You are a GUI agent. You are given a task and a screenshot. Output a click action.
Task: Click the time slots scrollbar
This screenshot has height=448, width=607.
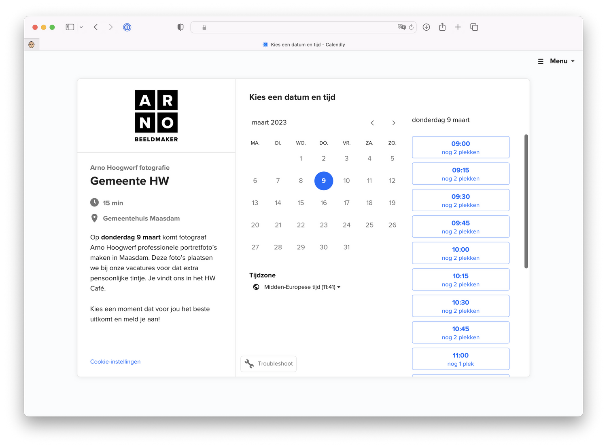pos(526,201)
